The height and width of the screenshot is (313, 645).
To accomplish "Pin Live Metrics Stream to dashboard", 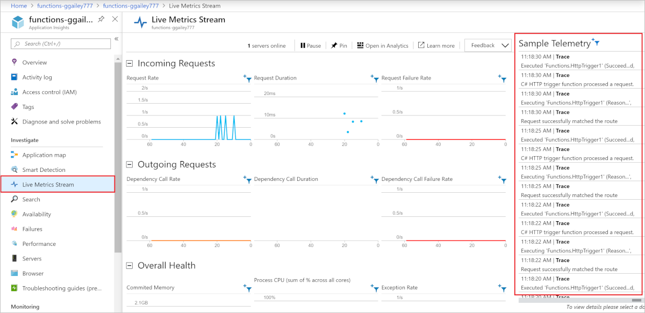I will tap(339, 45).
